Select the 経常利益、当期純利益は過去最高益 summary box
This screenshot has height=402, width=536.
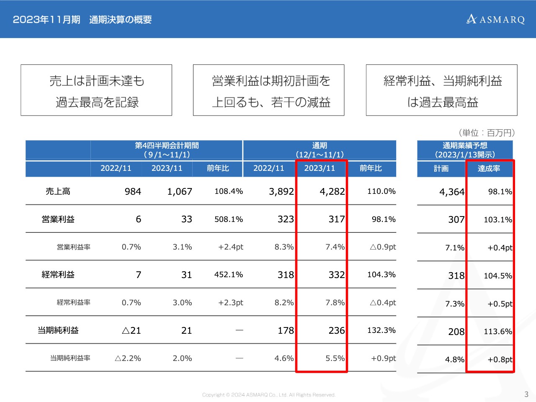441,90
